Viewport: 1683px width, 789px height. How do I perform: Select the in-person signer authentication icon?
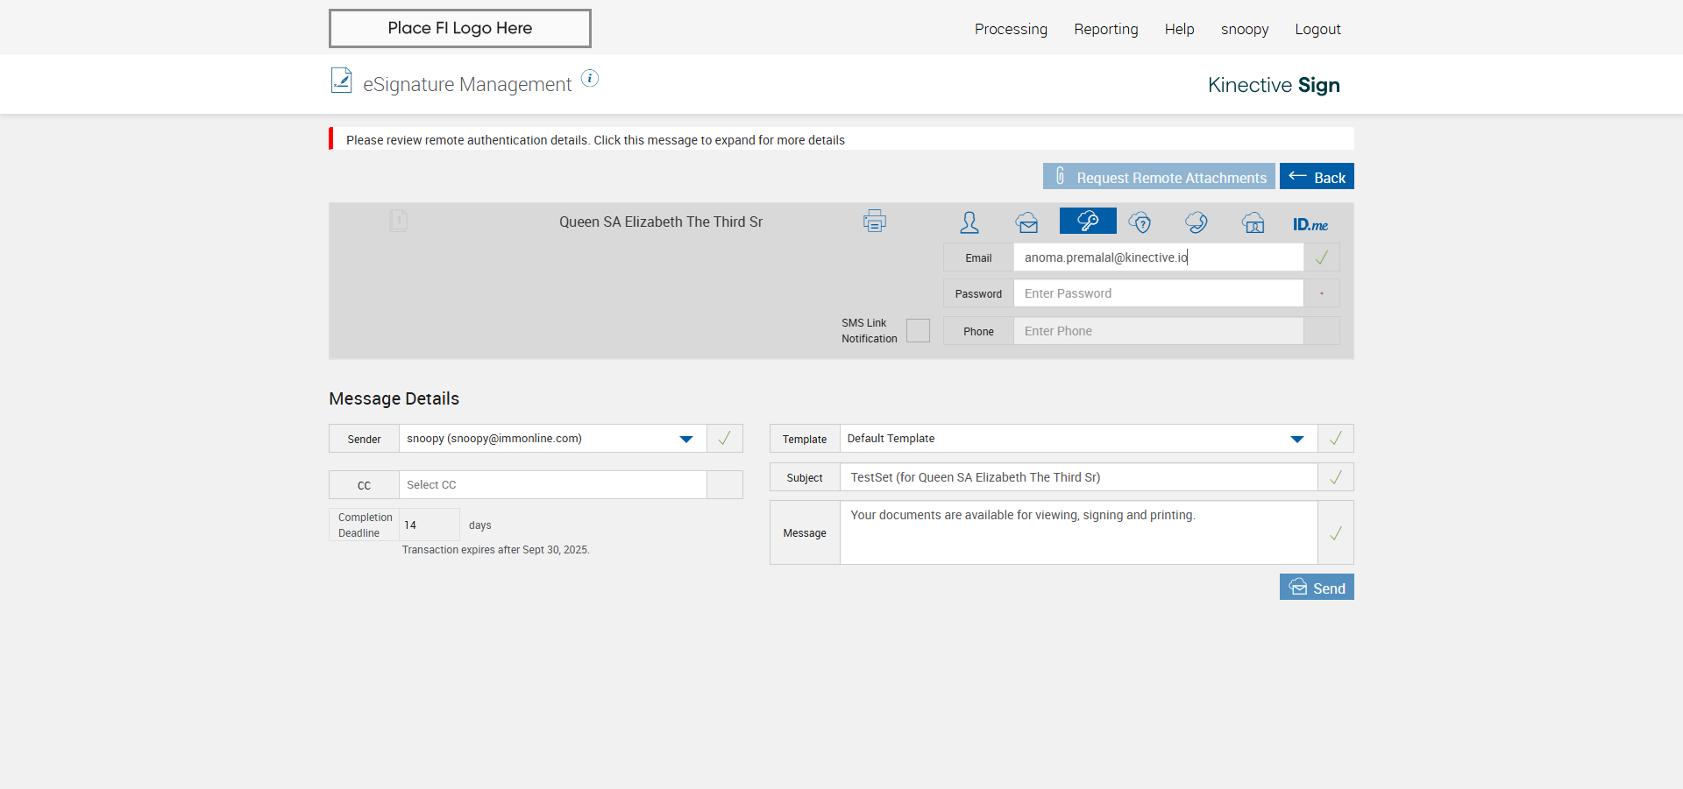tap(969, 222)
